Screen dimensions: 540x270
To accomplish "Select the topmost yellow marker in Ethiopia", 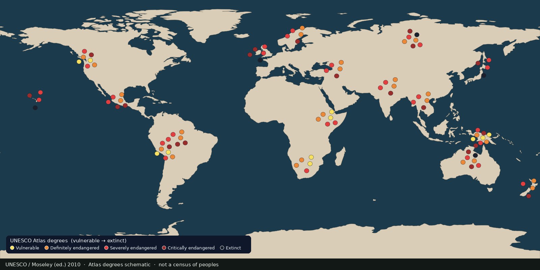I will pyautogui.click(x=331, y=112).
